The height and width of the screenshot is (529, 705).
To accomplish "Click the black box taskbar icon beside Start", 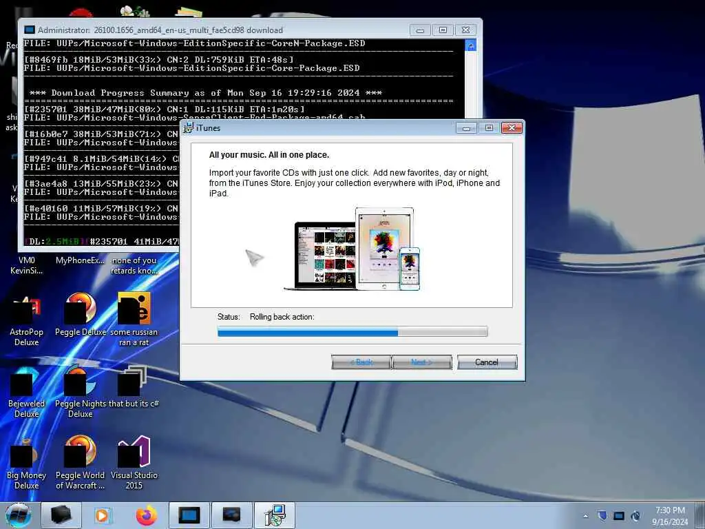I will [x=61, y=515].
